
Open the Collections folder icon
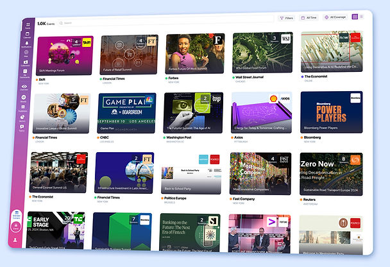[x=26, y=63]
